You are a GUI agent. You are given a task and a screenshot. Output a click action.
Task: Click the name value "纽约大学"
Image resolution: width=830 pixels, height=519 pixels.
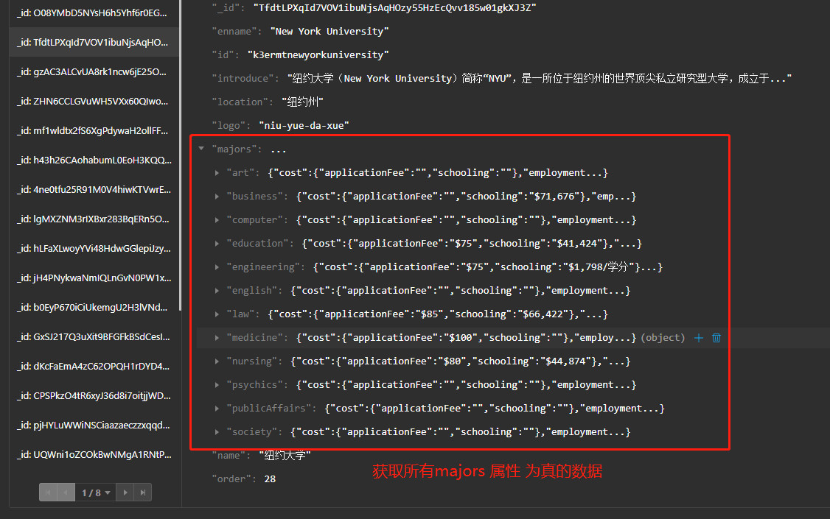pos(285,455)
